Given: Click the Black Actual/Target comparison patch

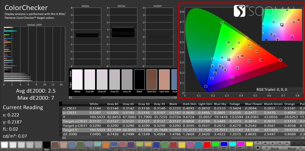Looking at the screenshot, I should [x=139, y=79].
